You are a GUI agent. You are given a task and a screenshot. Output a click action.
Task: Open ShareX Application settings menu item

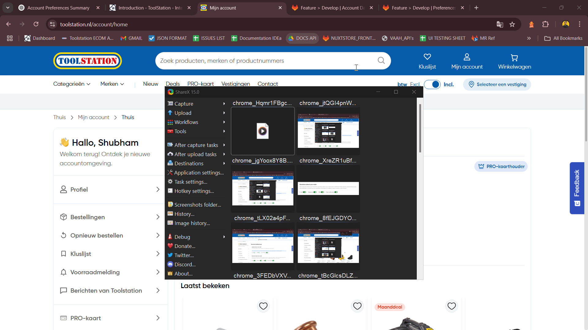(199, 173)
